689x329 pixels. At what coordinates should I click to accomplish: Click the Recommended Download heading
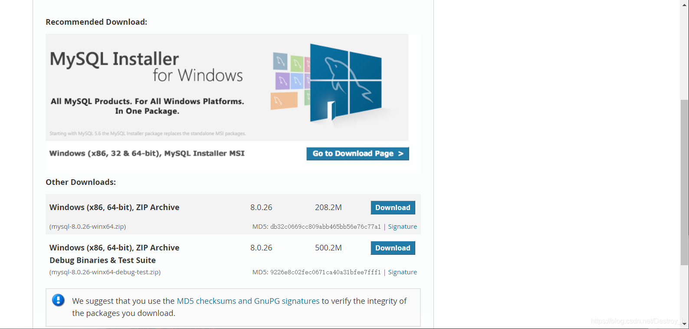click(x=96, y=22)
